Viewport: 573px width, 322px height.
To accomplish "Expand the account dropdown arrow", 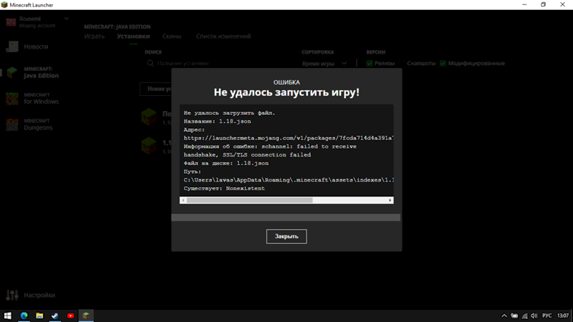I will pos(67,18).
